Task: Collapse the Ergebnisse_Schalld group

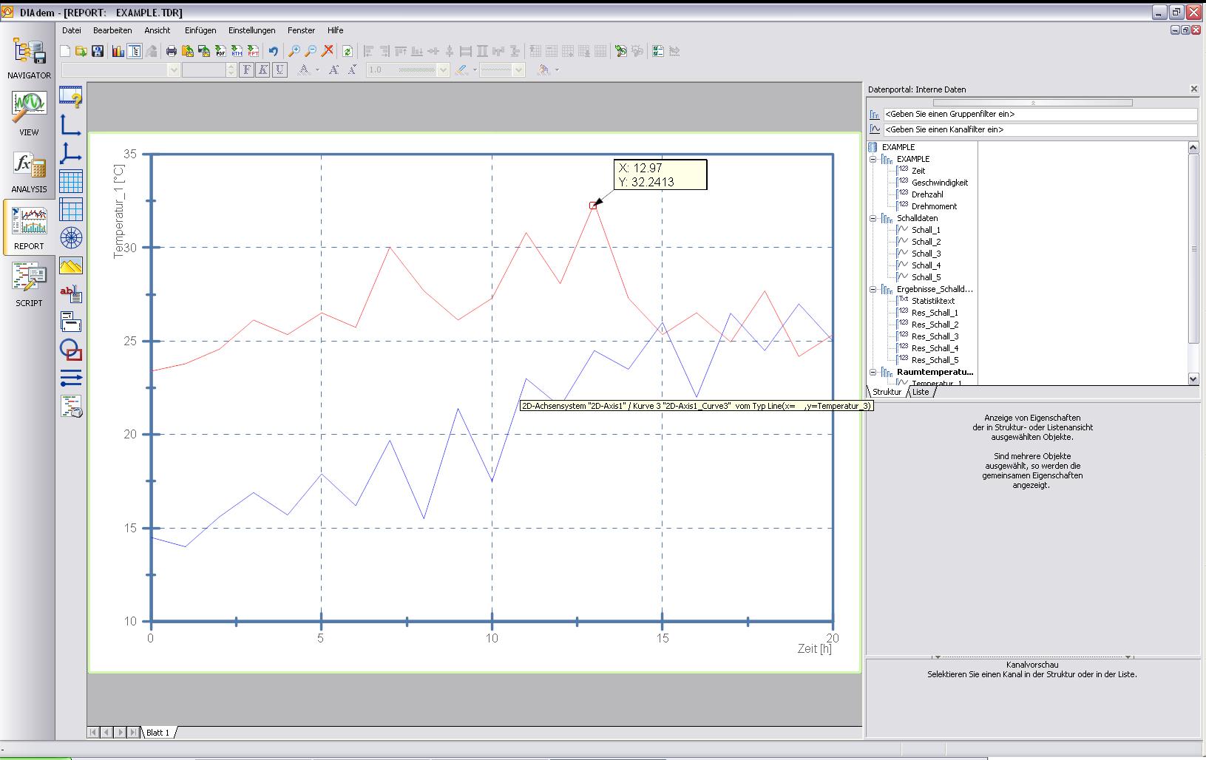Action: coord(873,289)
